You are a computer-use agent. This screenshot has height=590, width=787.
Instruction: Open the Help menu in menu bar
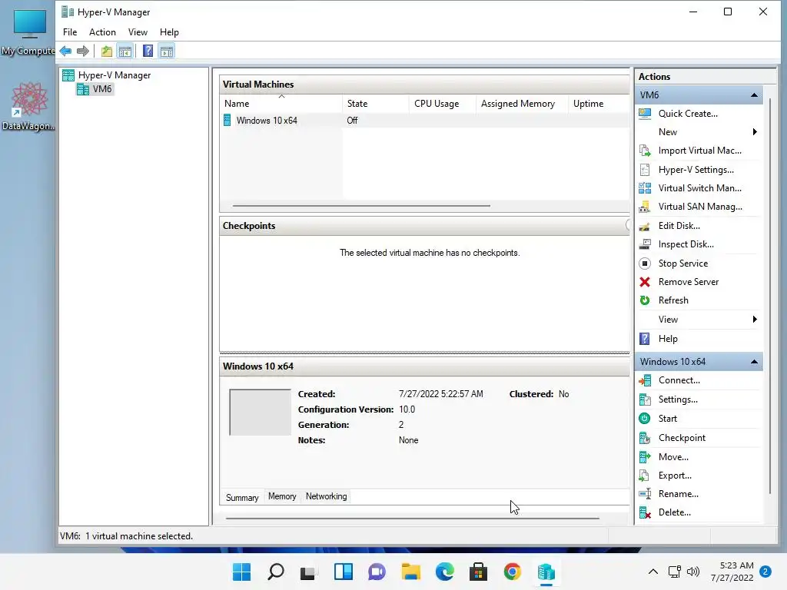(x=169, y=32)
